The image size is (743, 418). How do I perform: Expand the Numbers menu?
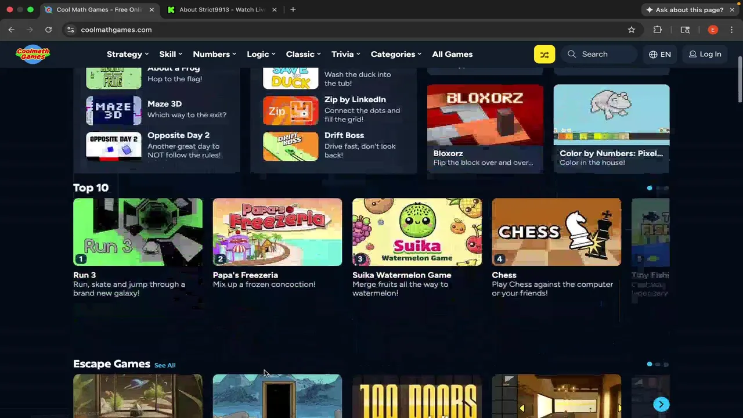(214, 54)
